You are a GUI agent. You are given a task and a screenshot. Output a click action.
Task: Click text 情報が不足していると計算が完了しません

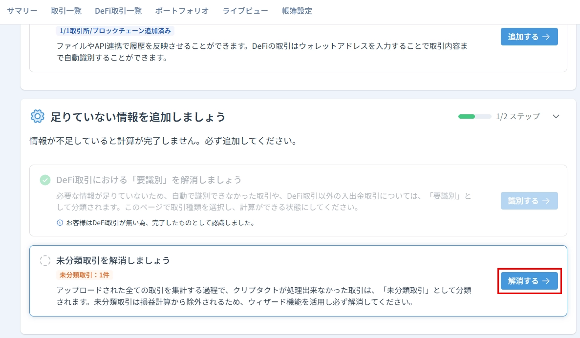(164, 141)
